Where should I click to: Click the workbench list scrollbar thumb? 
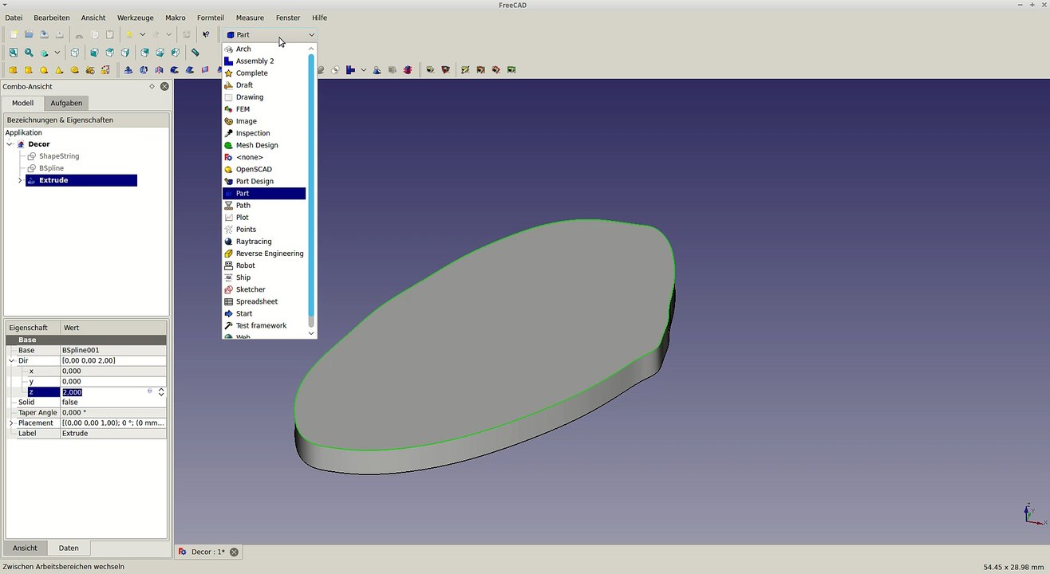[311, 185]
